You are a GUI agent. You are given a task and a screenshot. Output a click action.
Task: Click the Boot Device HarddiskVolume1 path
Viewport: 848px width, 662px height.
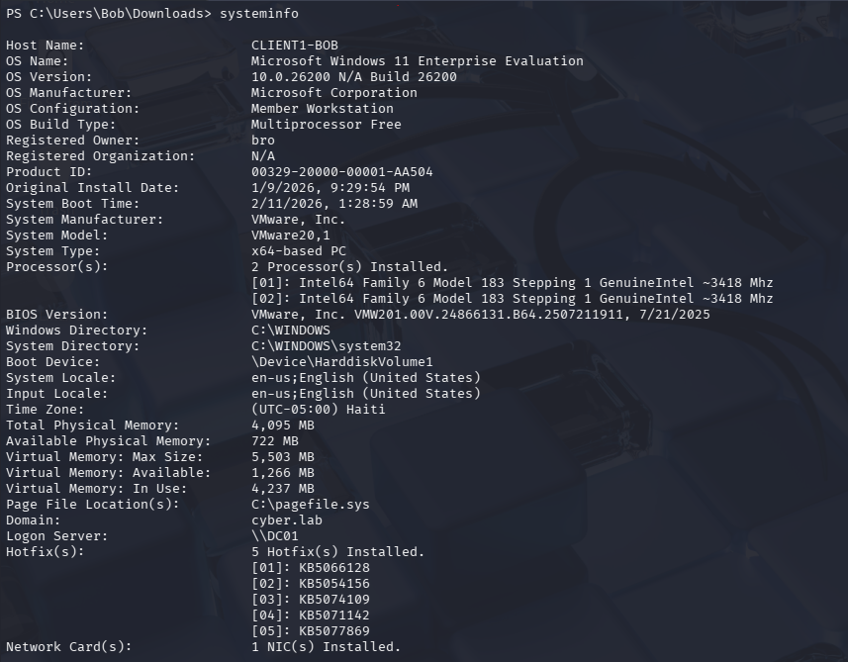[x=341, y=362]
